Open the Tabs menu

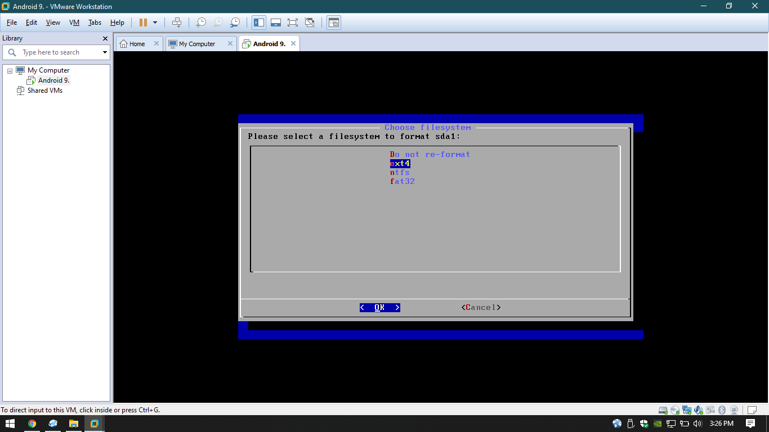pos(95,22)
